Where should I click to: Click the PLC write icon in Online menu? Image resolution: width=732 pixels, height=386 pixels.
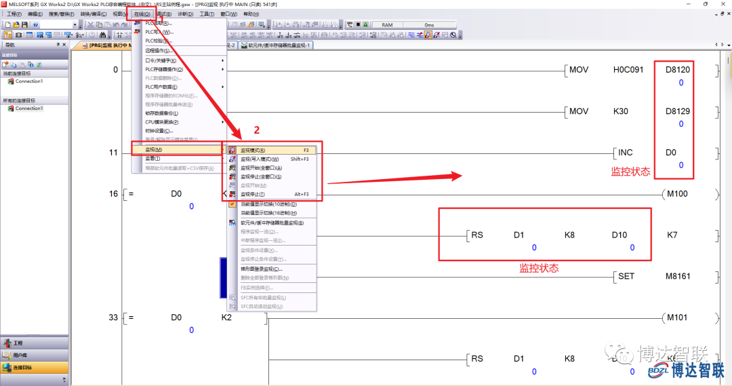[137, 32]
